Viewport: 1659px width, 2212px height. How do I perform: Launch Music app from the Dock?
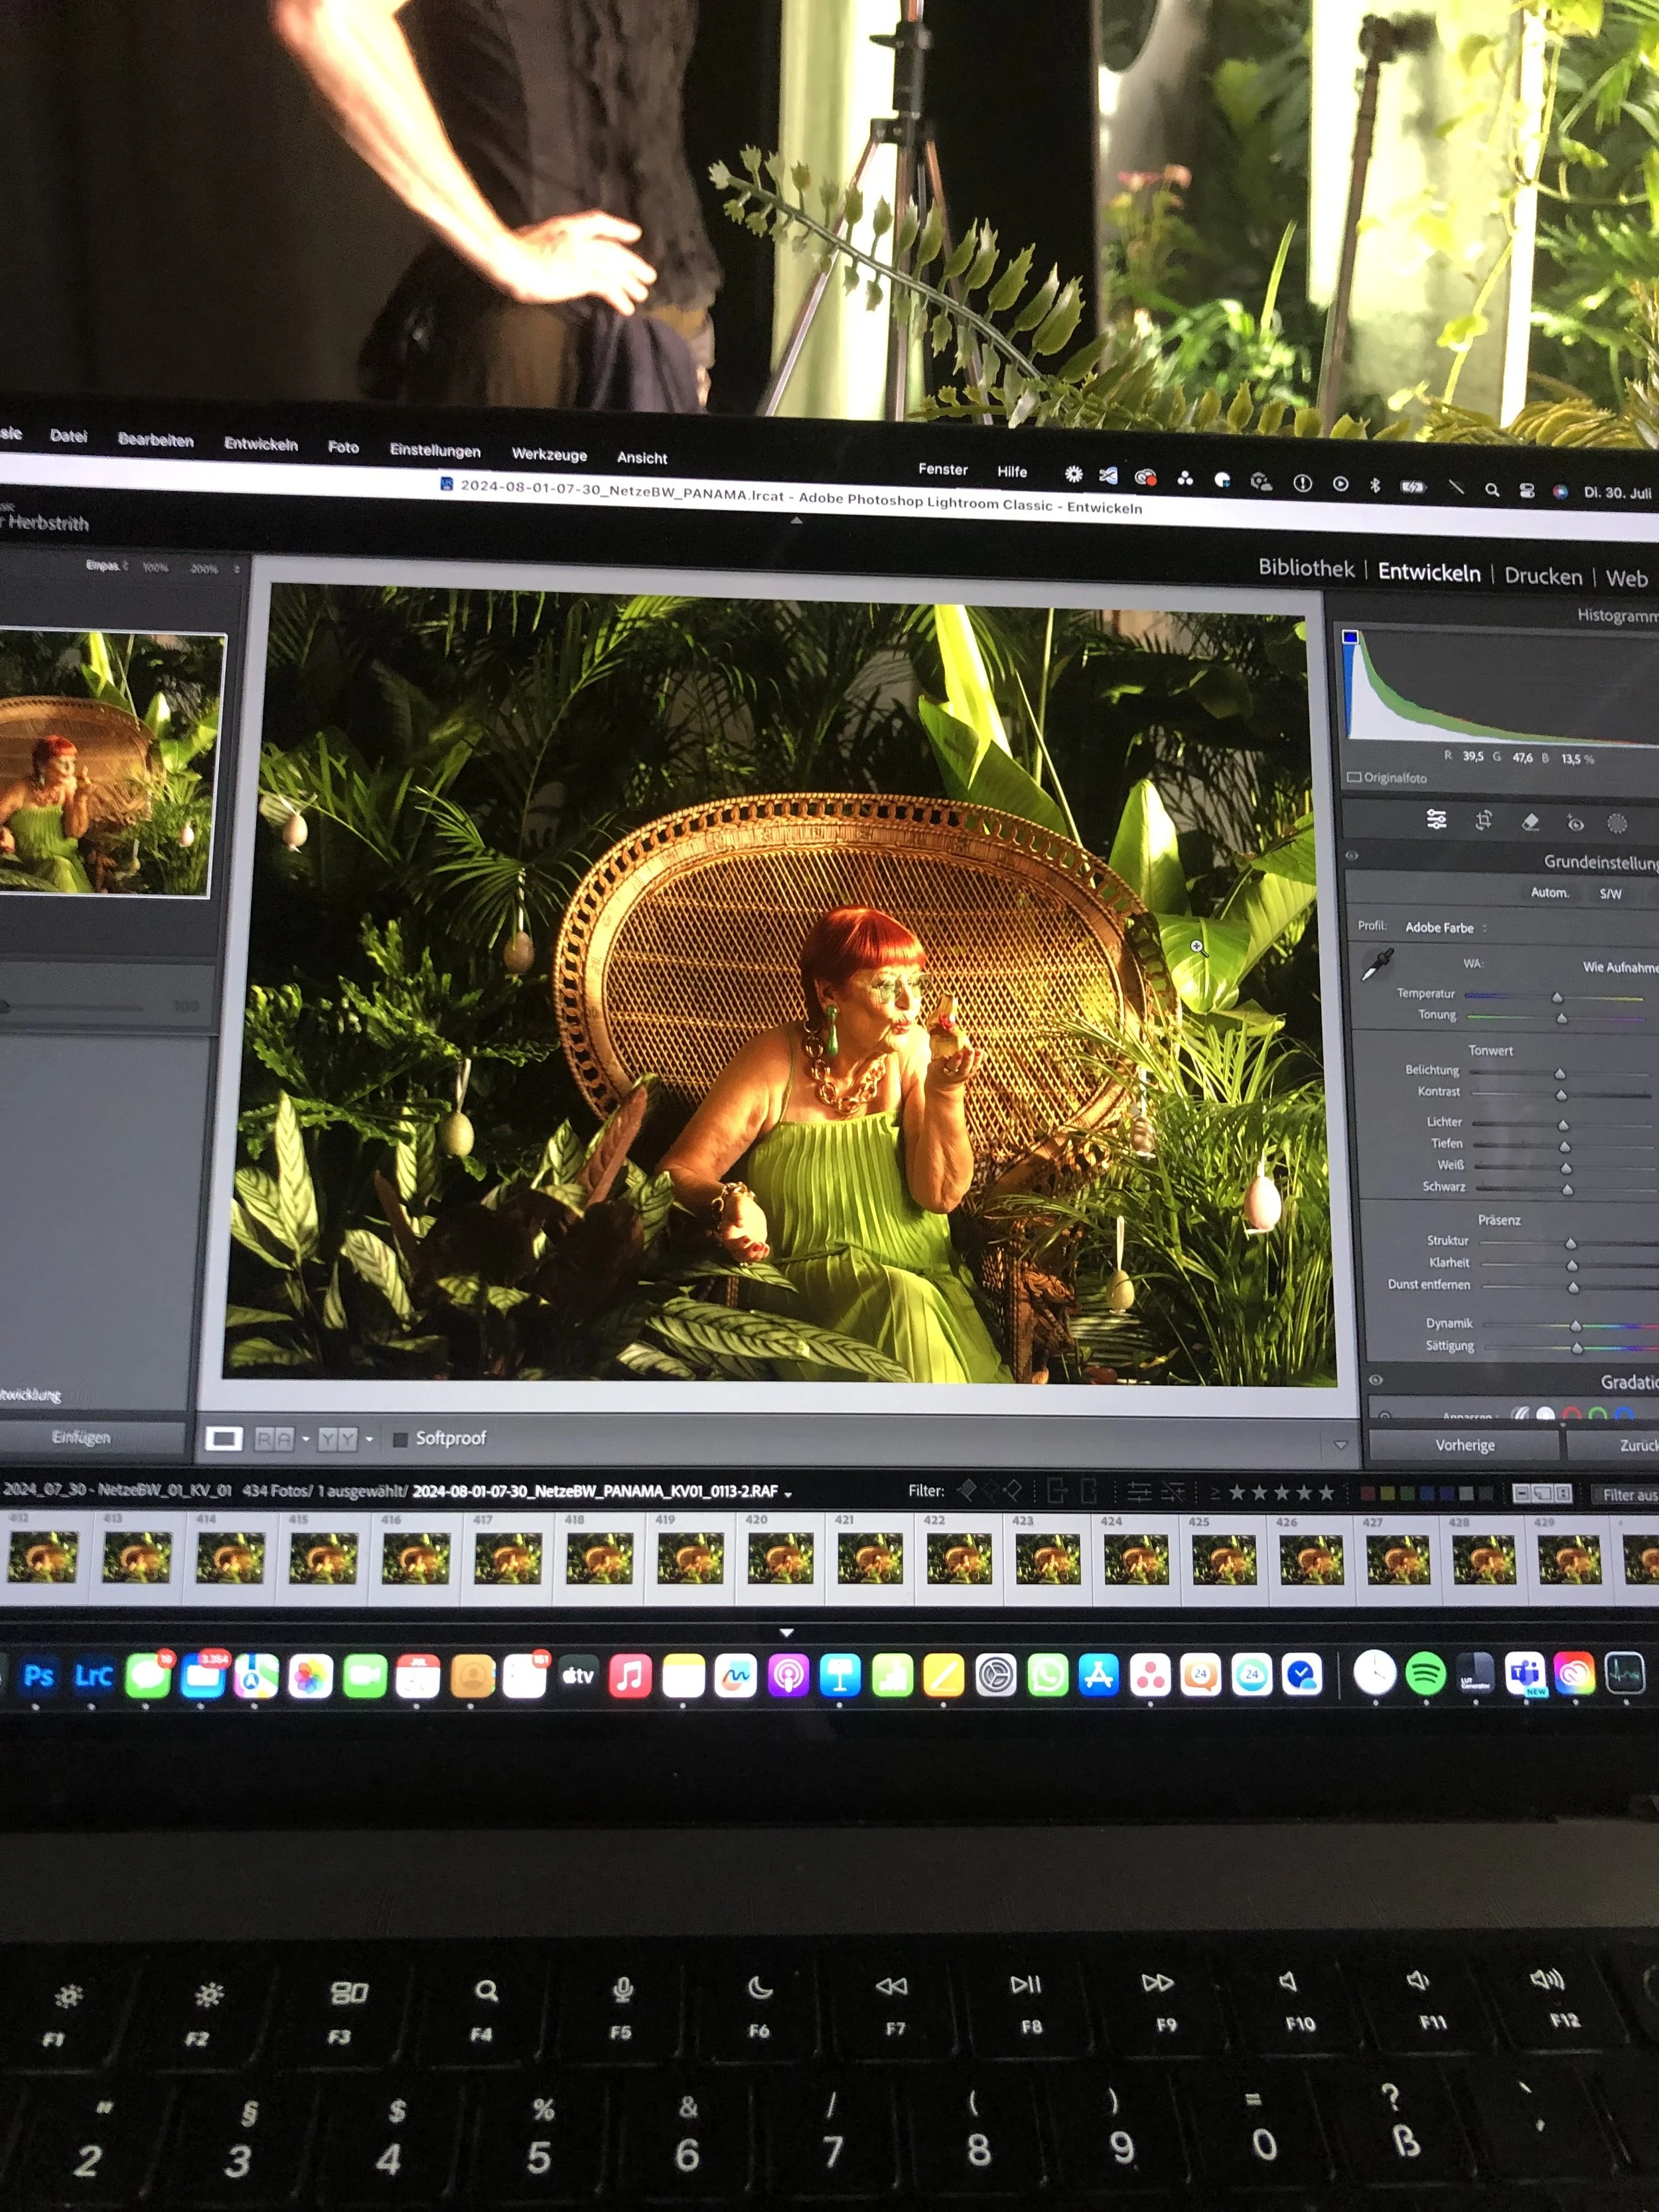630,1676
